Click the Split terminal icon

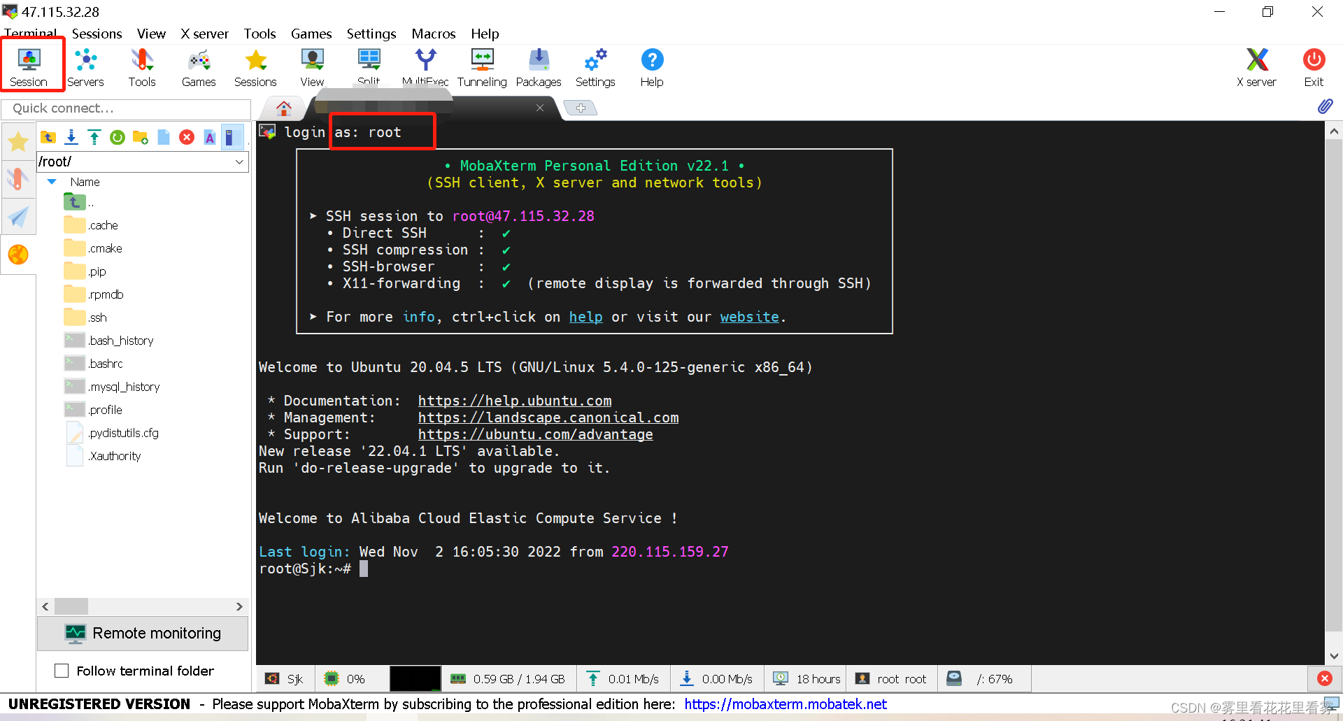369,67
